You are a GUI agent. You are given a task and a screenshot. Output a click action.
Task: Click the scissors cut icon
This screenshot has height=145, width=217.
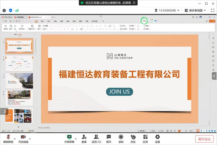coord(15,26)
